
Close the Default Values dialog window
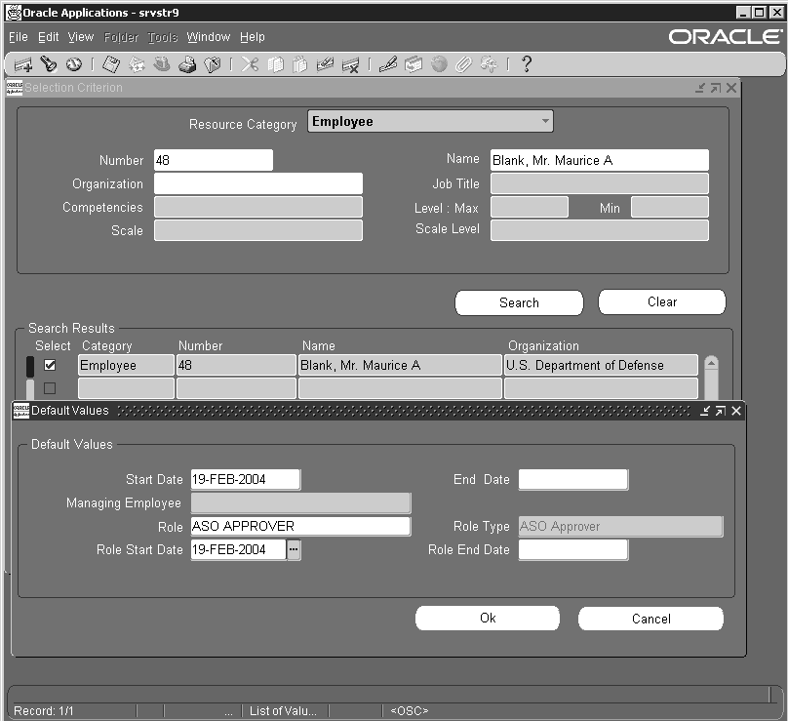point(736,411)
